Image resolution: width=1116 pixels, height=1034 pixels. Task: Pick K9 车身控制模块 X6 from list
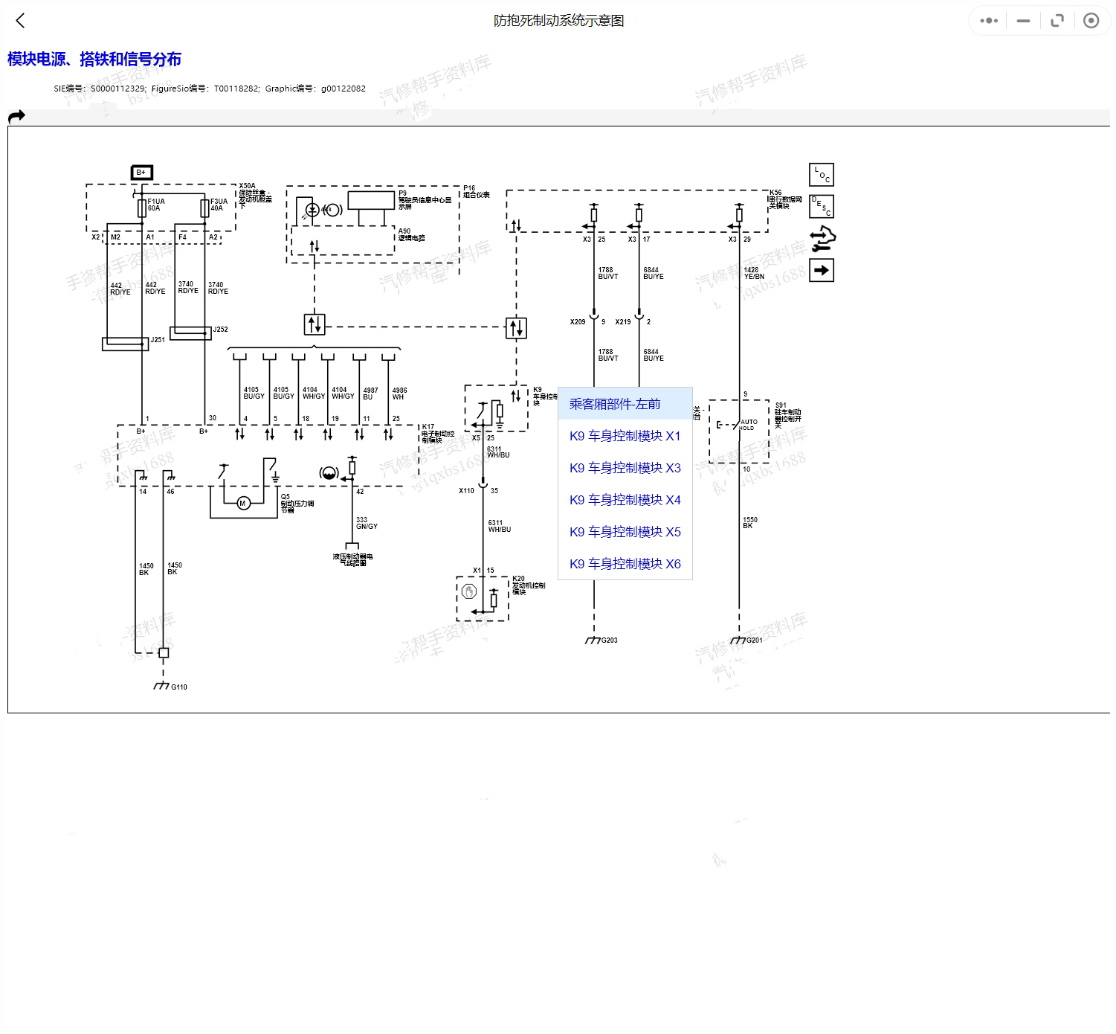click(625, 564)
